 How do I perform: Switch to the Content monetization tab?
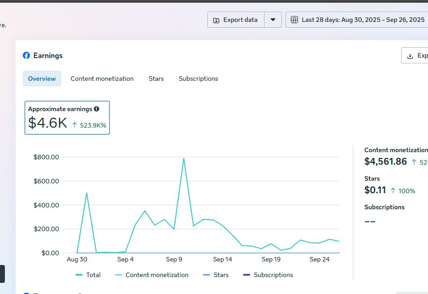(102, 79)
